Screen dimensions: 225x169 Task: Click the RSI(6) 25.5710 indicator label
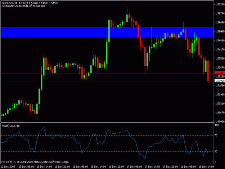click(10, 126)
